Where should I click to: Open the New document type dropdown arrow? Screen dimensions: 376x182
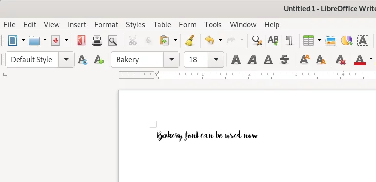click(23, 40)
